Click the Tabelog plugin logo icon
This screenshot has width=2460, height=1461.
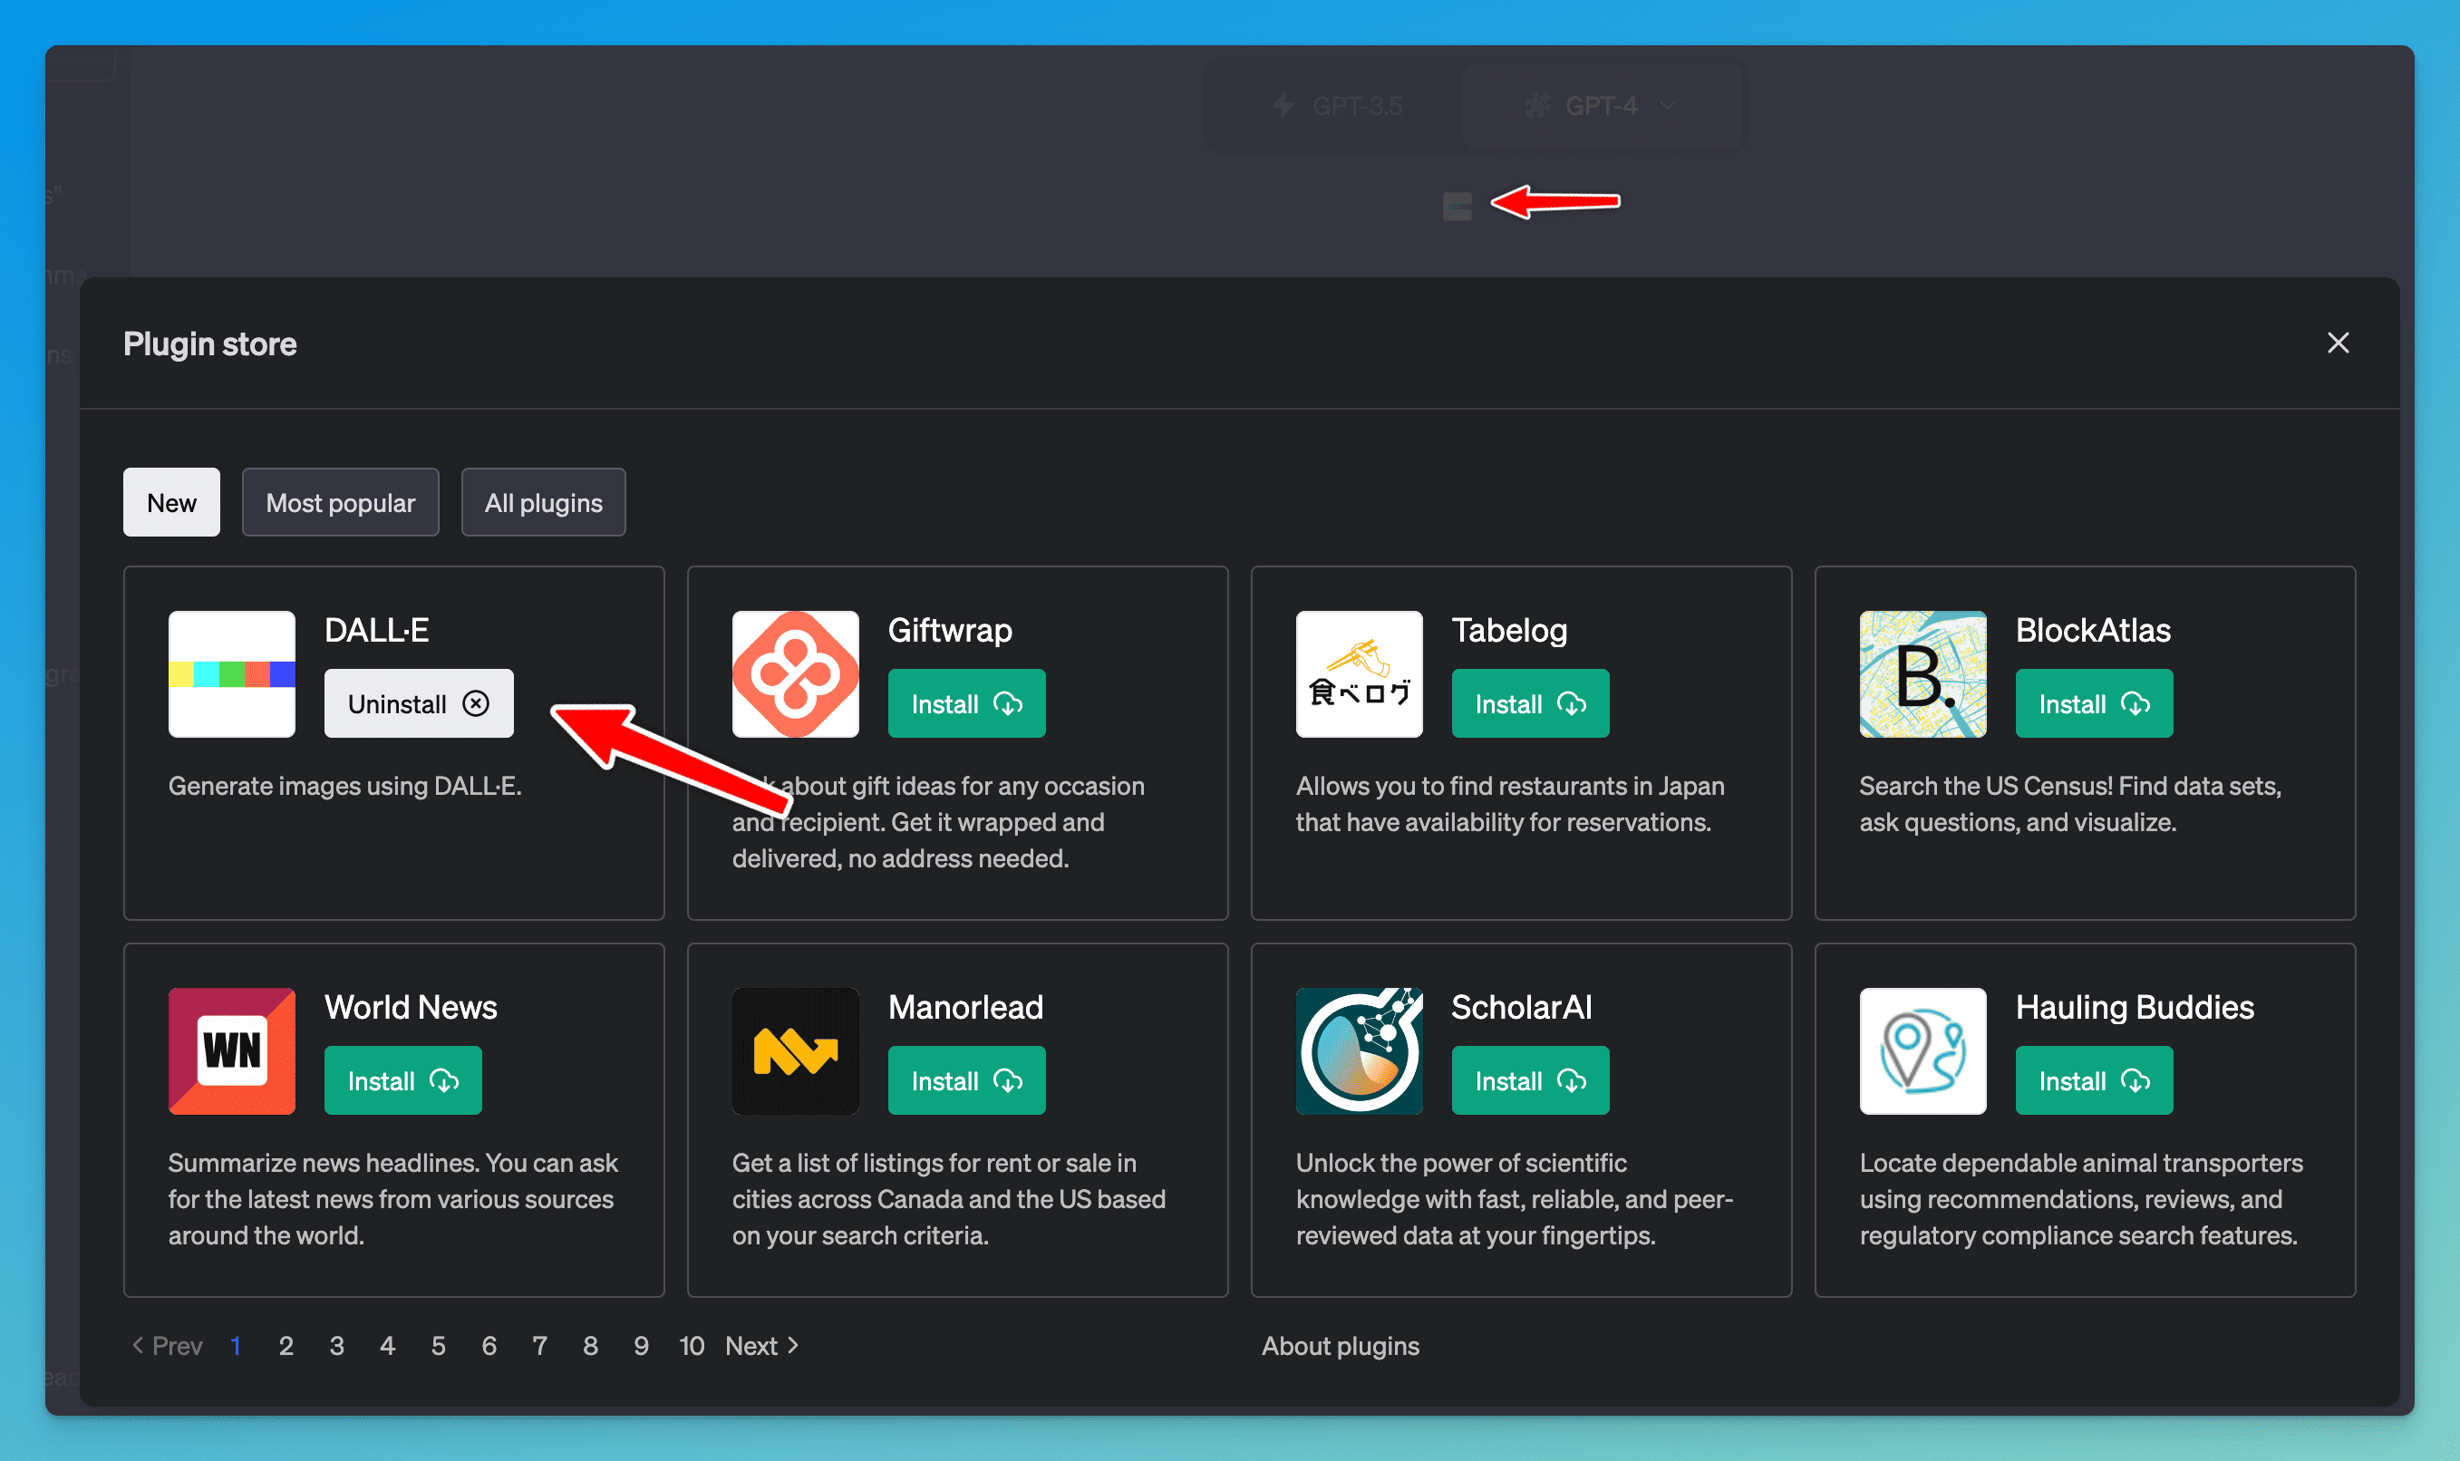1360,674
